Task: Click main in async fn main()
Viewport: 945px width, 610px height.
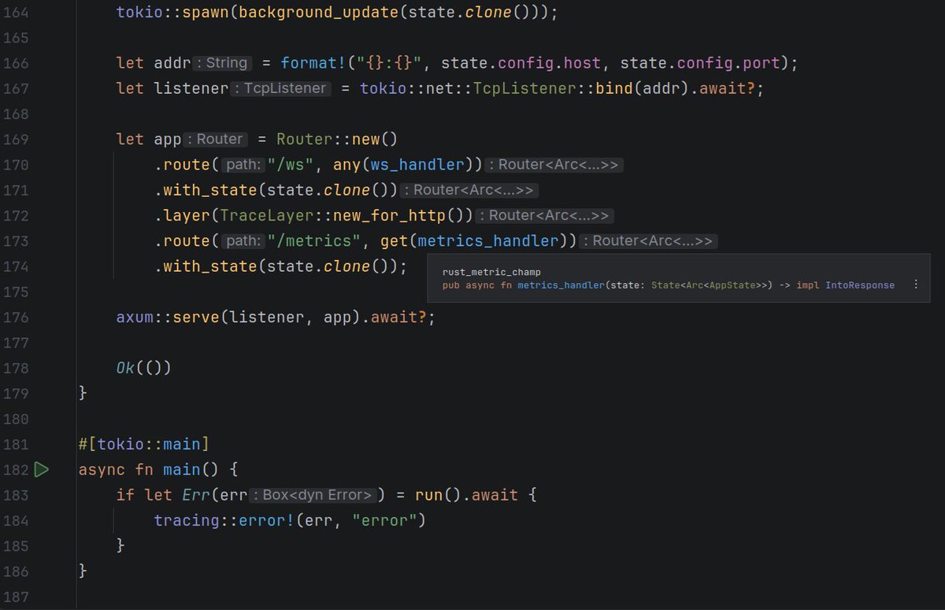Action: click(183, 470)
